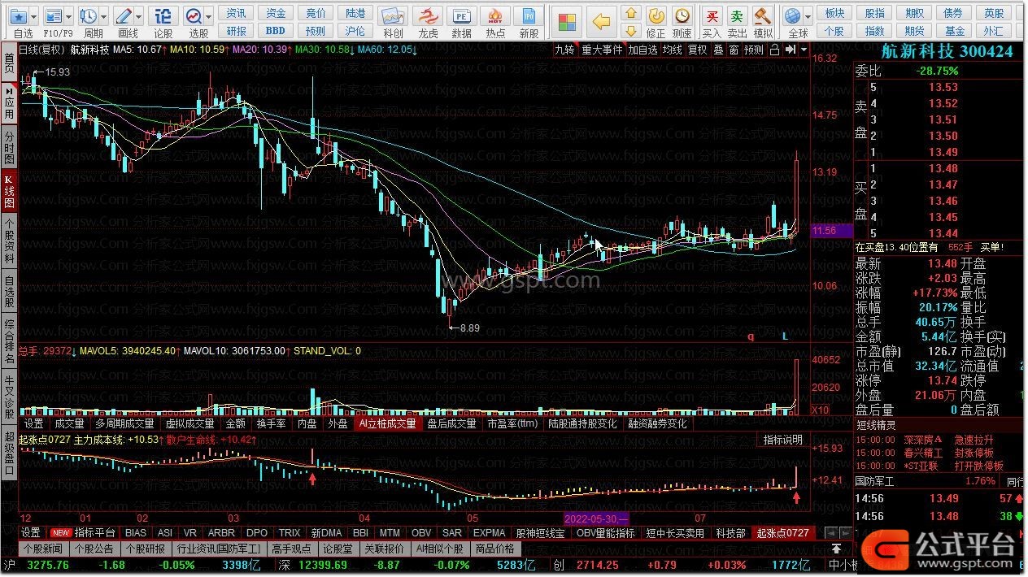Click the 指标说明 indicator description button

click(x=783, y=440)
